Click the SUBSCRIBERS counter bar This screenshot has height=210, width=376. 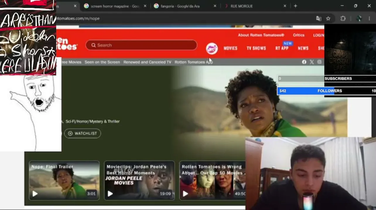pos(327,78)
